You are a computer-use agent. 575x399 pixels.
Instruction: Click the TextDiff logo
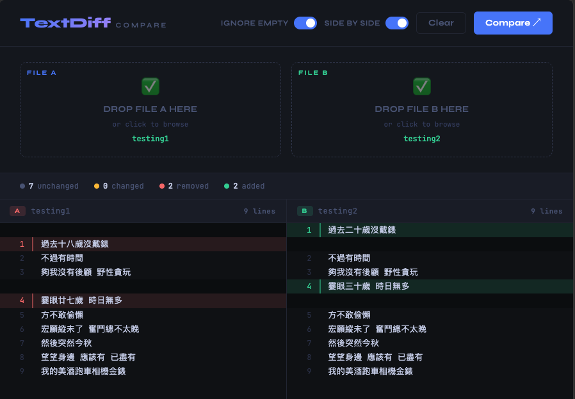click(65, 23)
